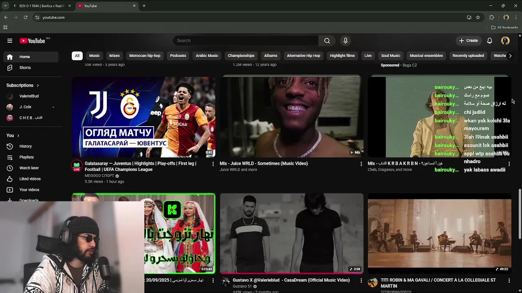522x293 pixels.
Task: Select the Highlight films chip
Action: coord(342,56)
